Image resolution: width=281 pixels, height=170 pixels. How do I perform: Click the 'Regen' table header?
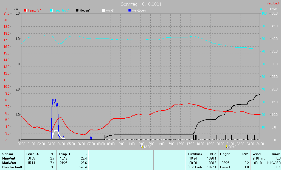click(x=225, y=154)
